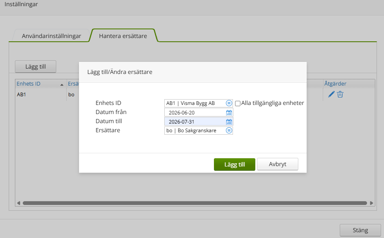Viewport: 384px width, 238px height.
Task: Click the Datum till label
Action: point(109,121)
